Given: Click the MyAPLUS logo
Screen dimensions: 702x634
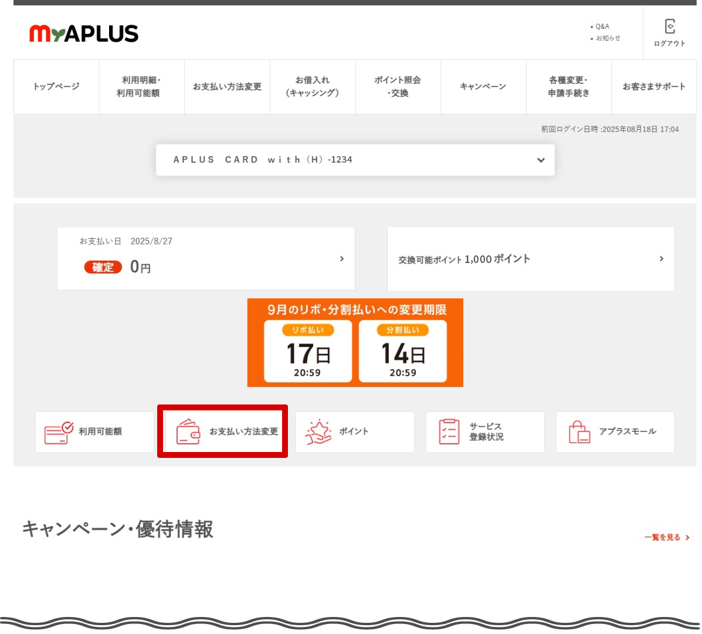Looking at the screenshot, I should tap(84, 33).
